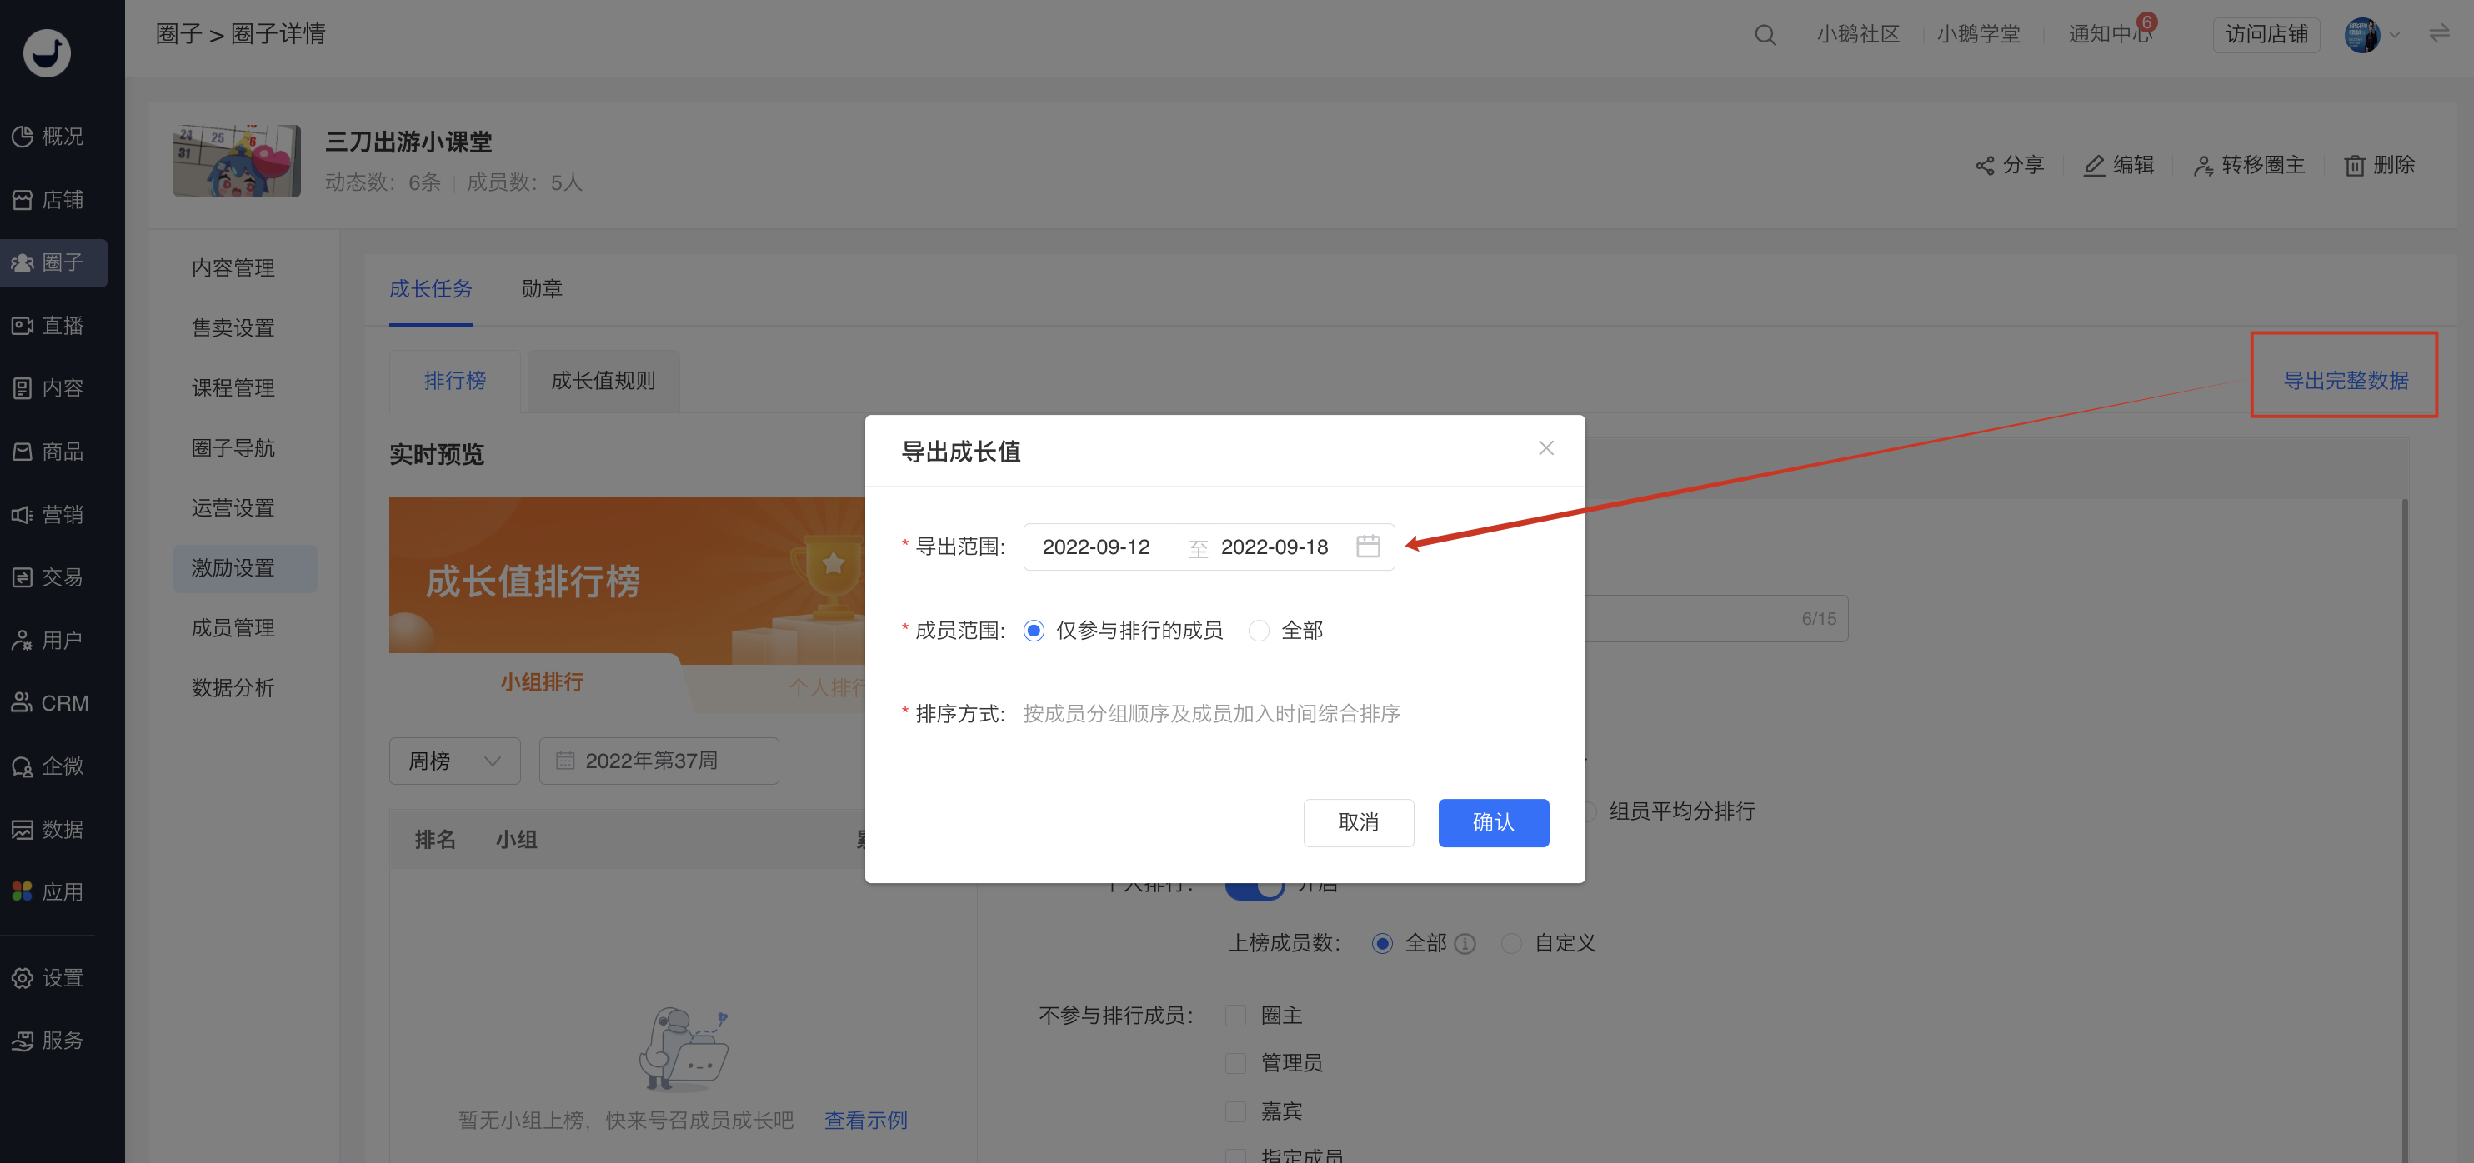Image resolution: width=2474 pixels, height=1163 pixels.
Task: Click 编辑 edit pencil button
Action: pyautogui.click(x=2118, y=165)
